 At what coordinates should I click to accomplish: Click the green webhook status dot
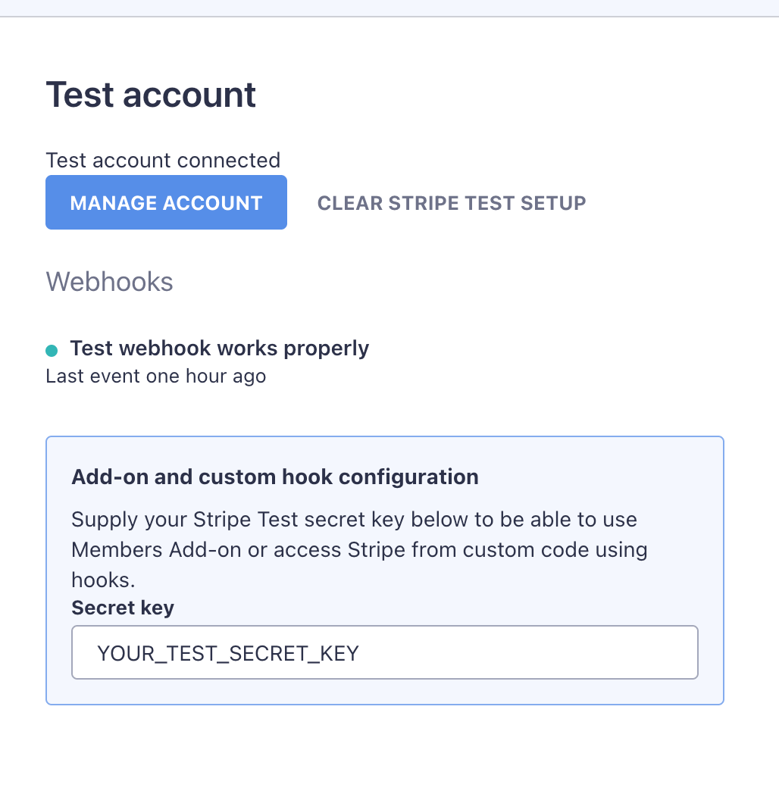[52, 350]
